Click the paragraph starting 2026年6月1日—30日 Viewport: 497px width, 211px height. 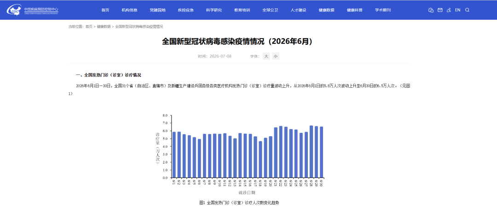[x=239, y=90]
